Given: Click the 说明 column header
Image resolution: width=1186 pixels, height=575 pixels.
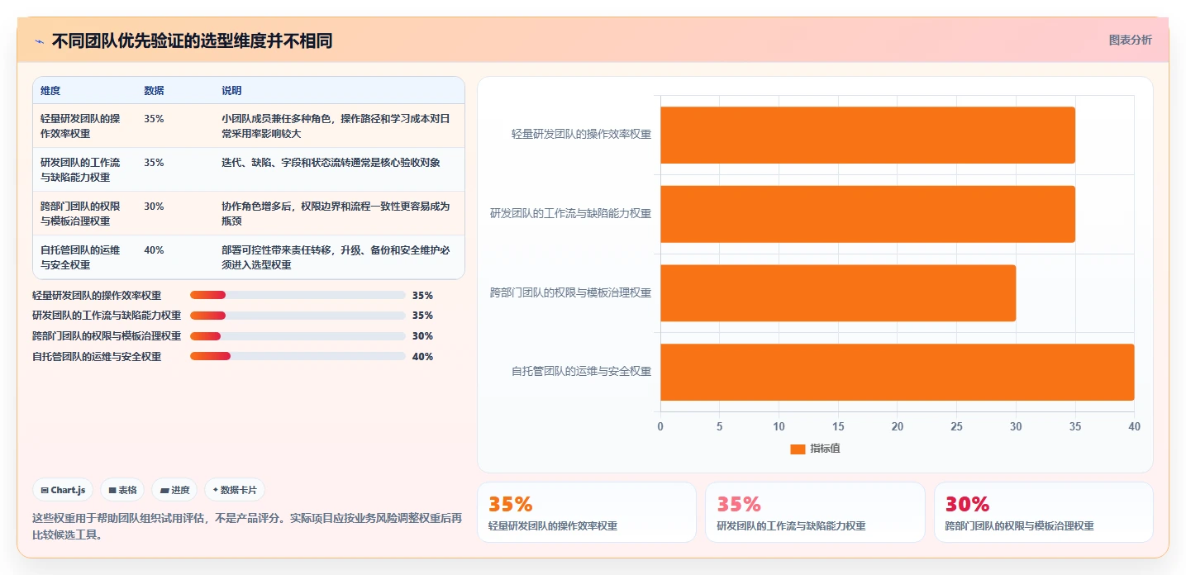Looking at the screenshot, I should click(231, 91).
